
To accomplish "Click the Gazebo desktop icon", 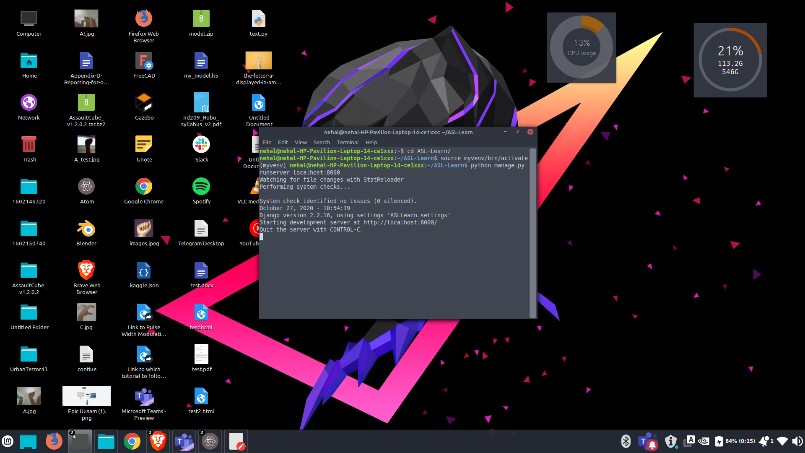I will coord(144,103).
